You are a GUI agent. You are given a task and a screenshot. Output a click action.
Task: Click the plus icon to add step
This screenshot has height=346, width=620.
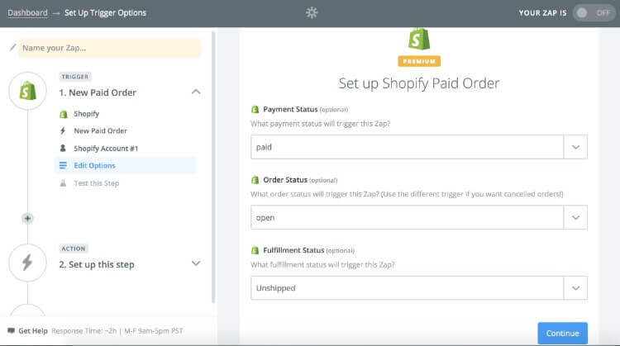(27, 218)
